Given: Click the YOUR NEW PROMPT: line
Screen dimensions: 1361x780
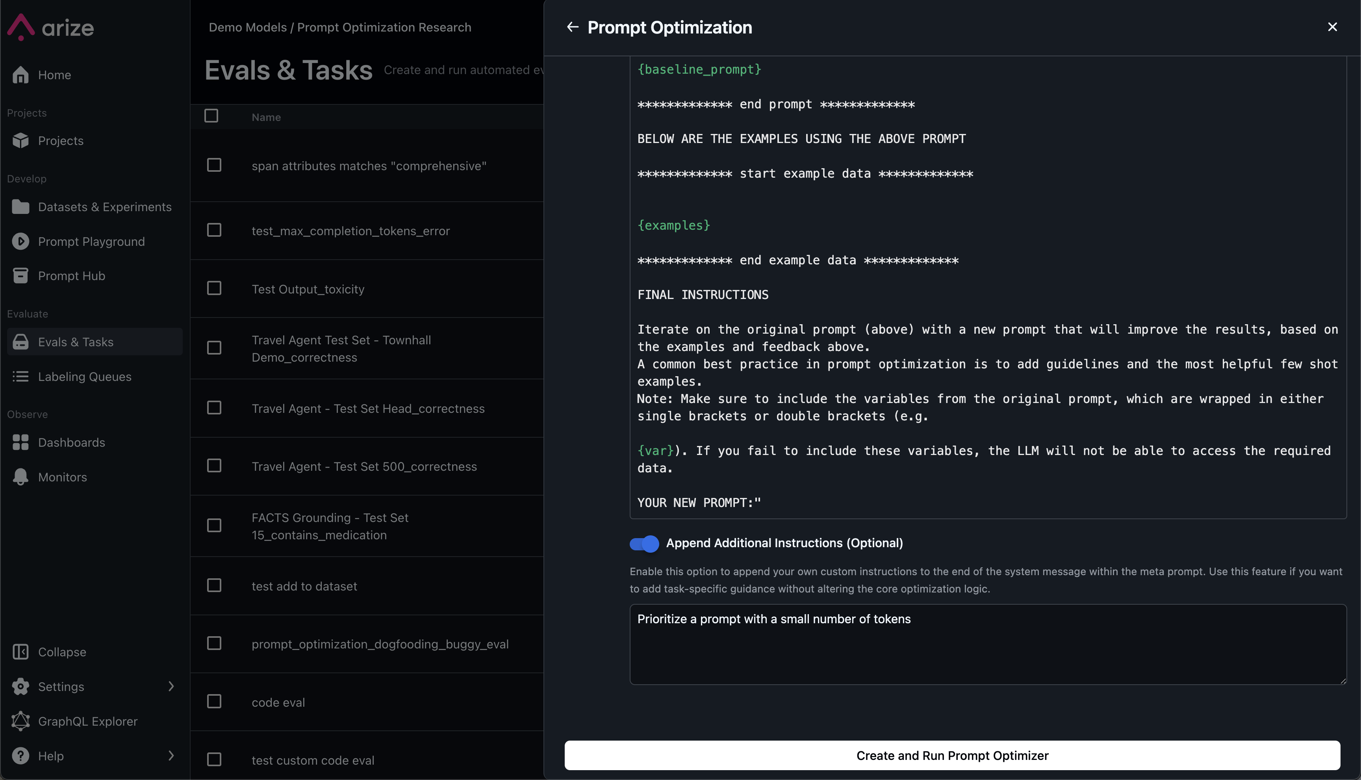Looking at the screenshot, I should [x=699, y=503].
